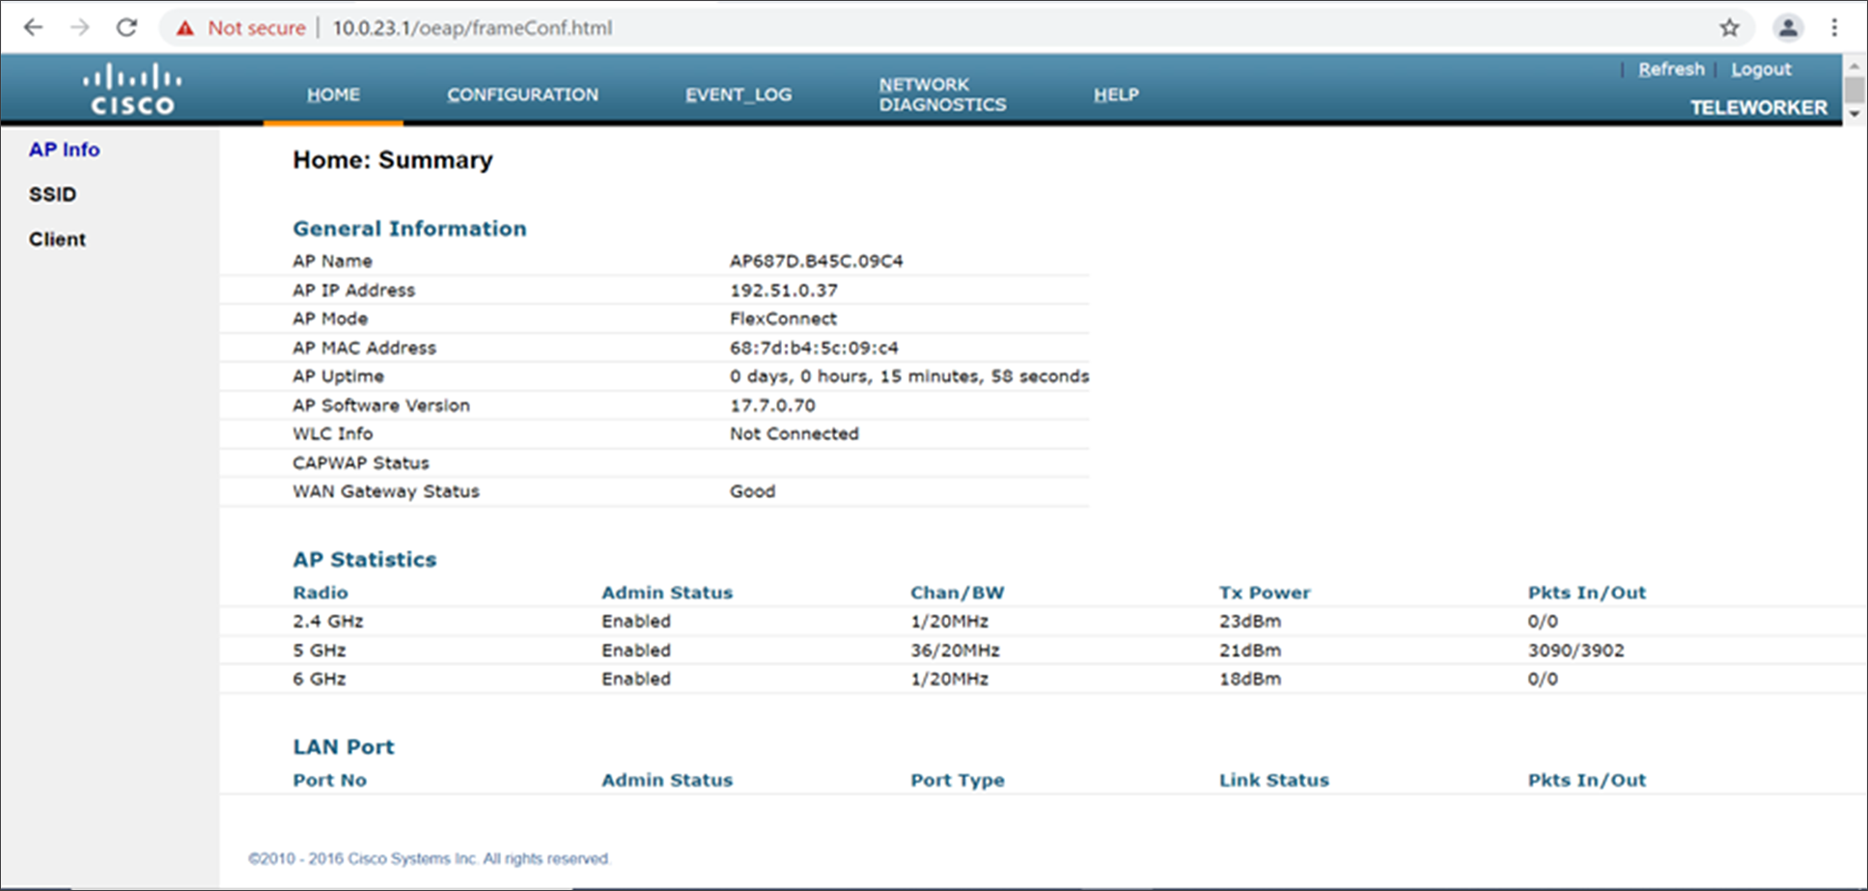Select the AP Info sidebar entry
1868x891 pixels.
coord(64,150)
